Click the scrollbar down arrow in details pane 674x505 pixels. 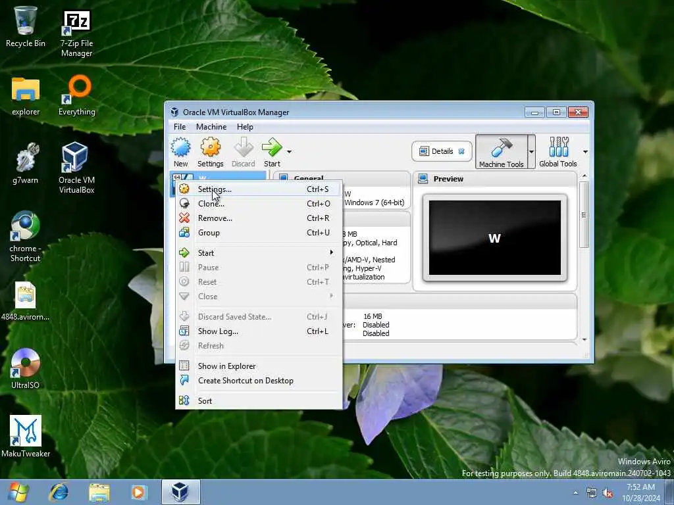pyautogui.click(x=584, y=340)
